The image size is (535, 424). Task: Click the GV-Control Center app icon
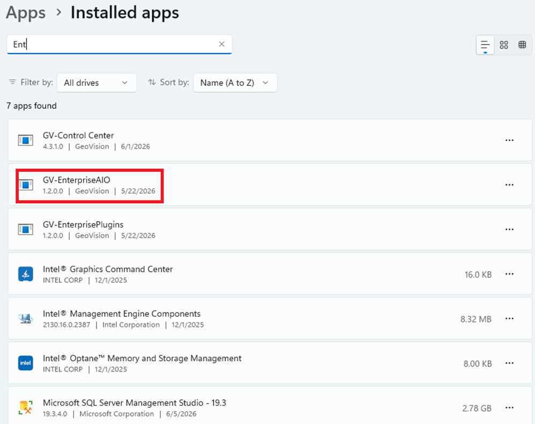(26, 140)
